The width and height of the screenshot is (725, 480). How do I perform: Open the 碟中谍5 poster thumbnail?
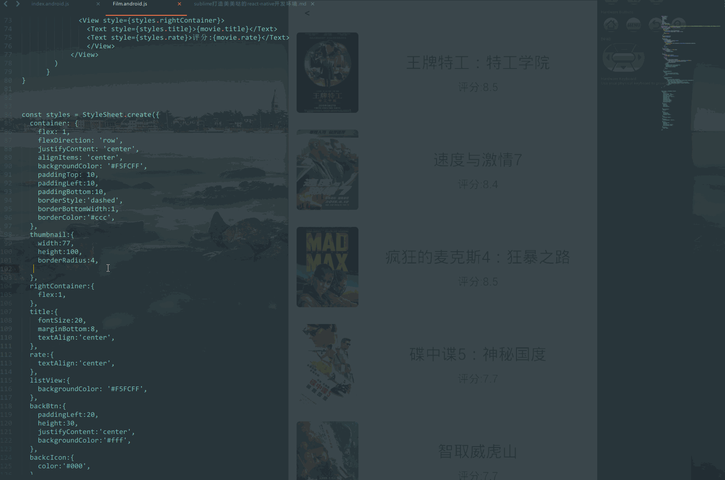[327, 364]
